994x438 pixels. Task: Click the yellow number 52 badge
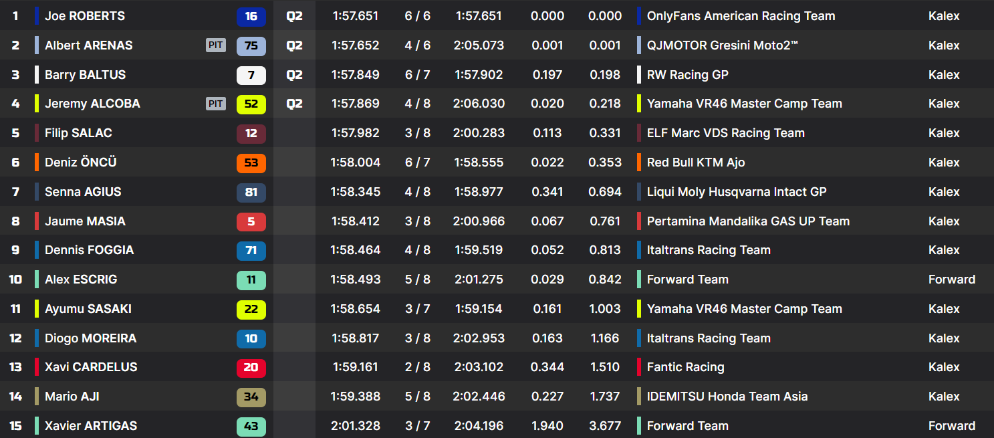tap(251, 104)
